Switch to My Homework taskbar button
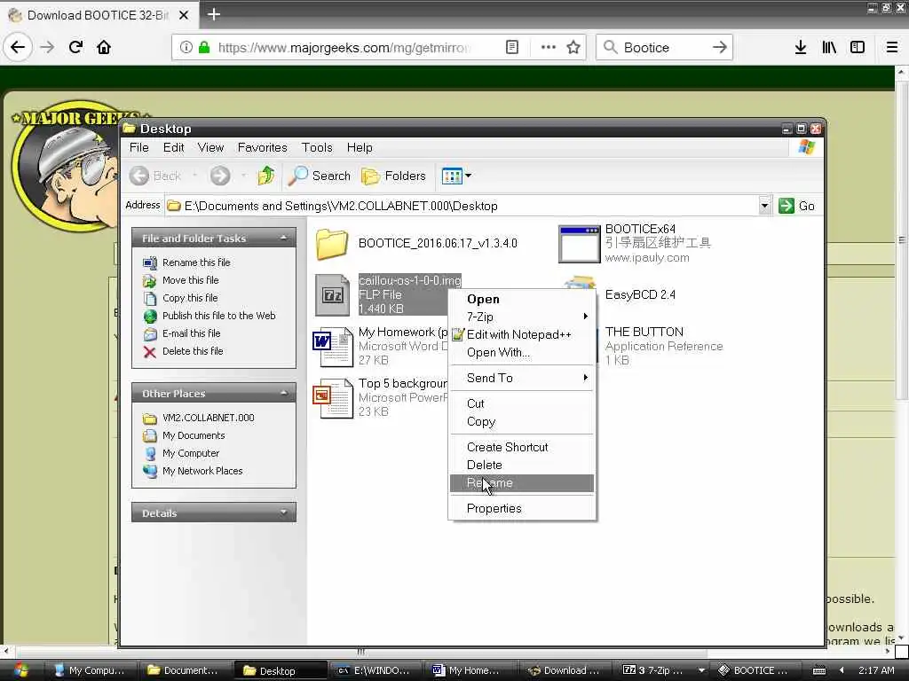The height and width of the screenshot is (681, 909). 470,670
